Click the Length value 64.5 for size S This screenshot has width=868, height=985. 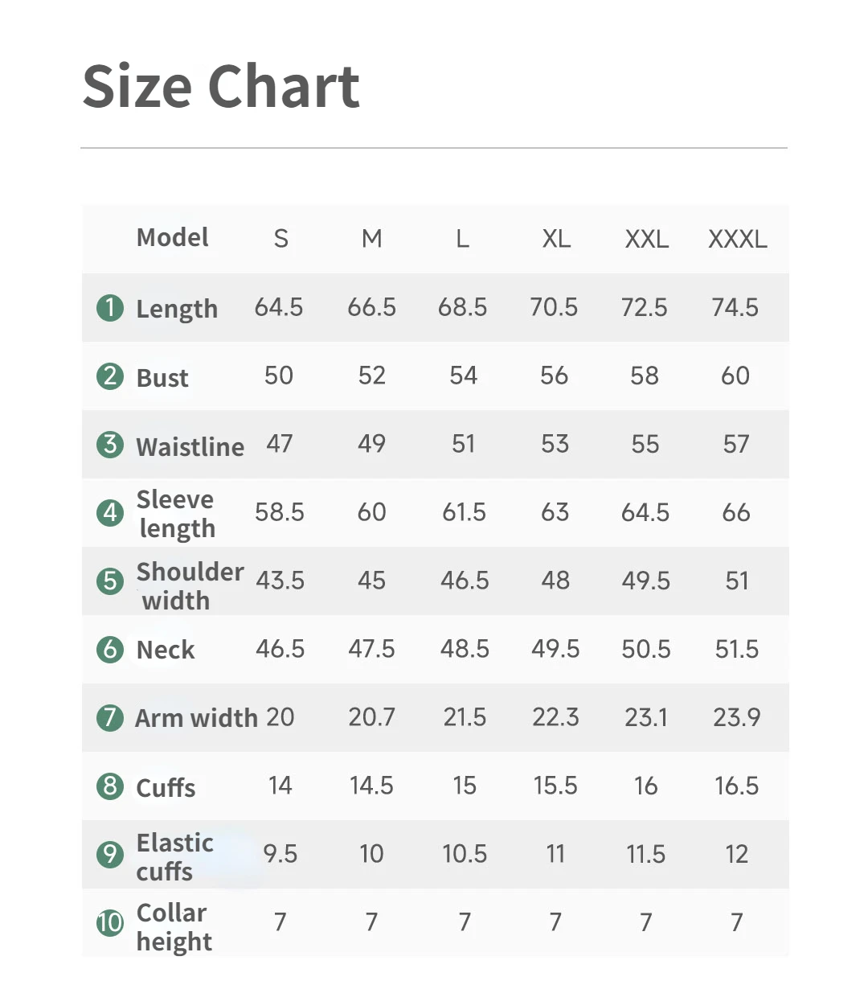pos(279,307)
